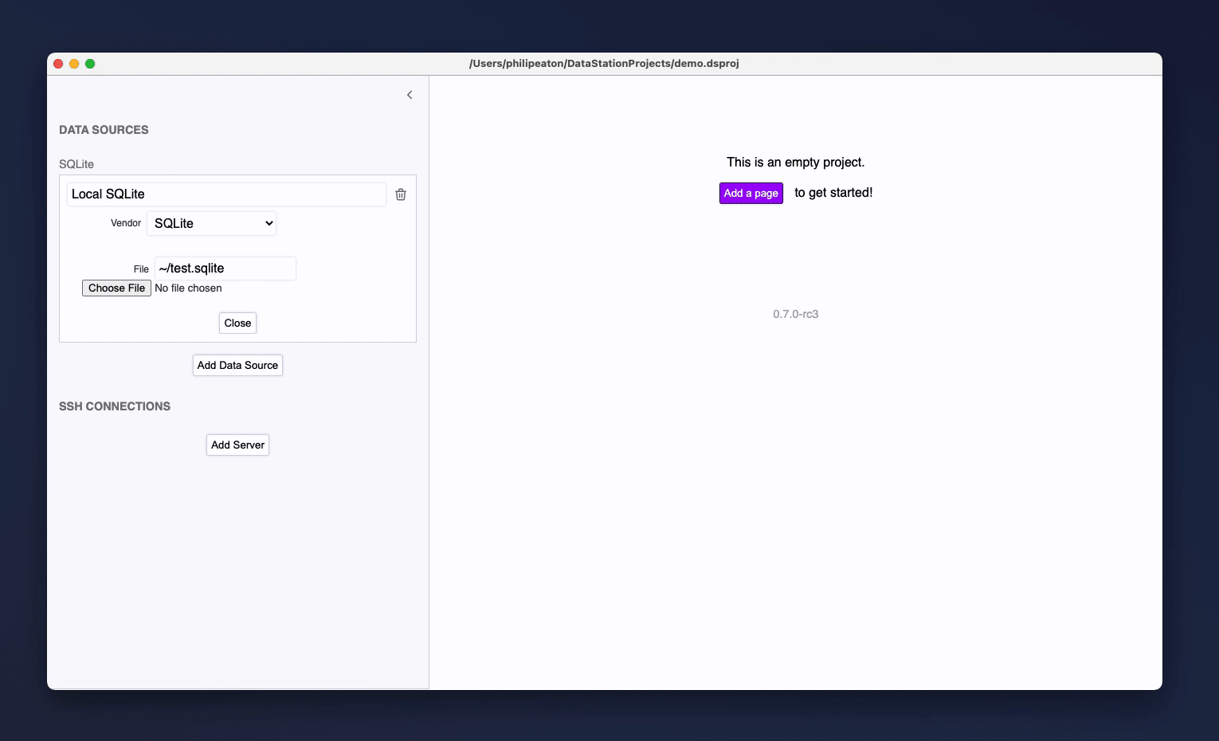Viewport: 1219px width, 741px height.
Task: Edit the data source name Local SQLite
Action: point(226,194)
